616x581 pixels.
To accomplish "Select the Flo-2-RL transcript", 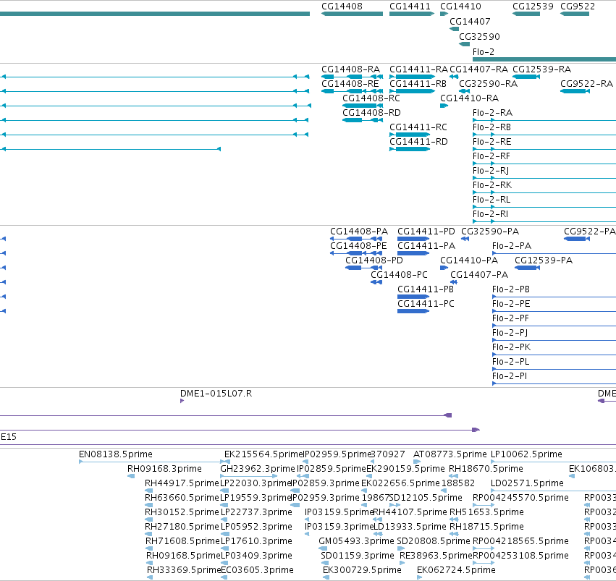I will click(491, 200).
